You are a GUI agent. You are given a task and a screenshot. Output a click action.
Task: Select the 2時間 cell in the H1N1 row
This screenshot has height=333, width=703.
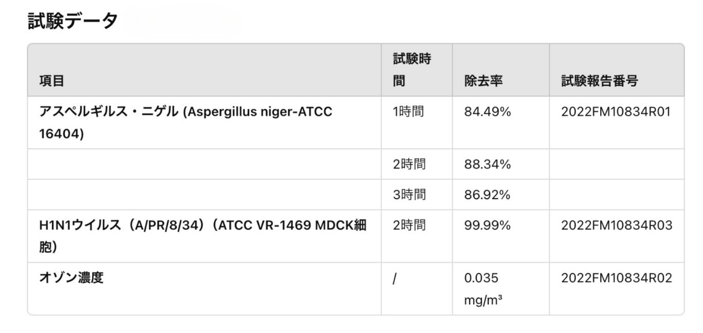click(409, 225)
